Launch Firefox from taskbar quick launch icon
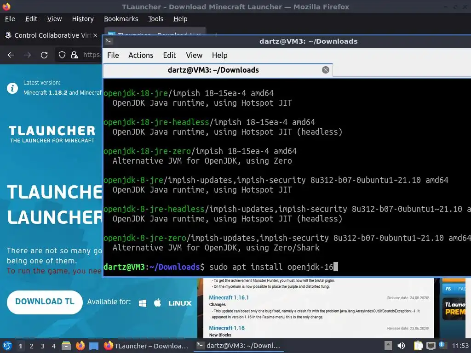This screenshot has height=353, width=471. pyautogui.click(x=80, y=346)
